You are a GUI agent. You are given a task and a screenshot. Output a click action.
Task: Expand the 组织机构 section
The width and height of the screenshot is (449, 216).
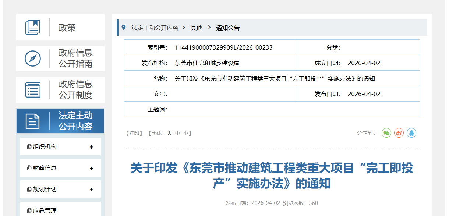pyautogui.click(x=91, y=147)
